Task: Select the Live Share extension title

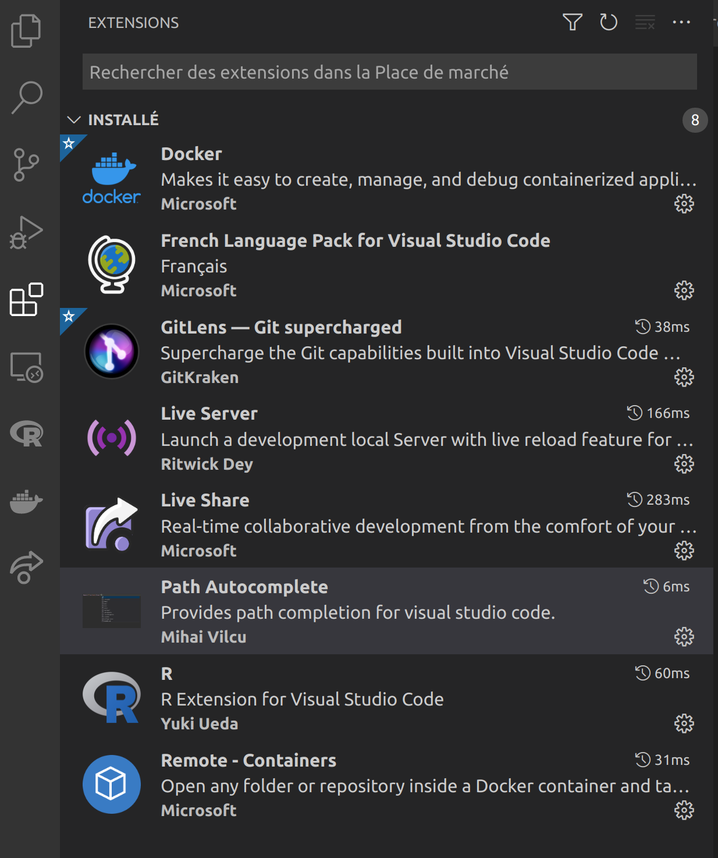Action: 205,500
